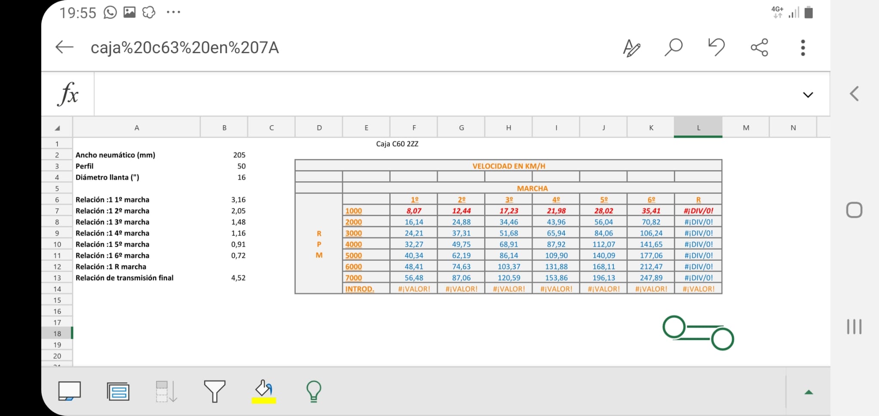Select cell 'Ancho neumático (mm)'
The width and height of the screenshot is (879, 416).
pos(136,155)
